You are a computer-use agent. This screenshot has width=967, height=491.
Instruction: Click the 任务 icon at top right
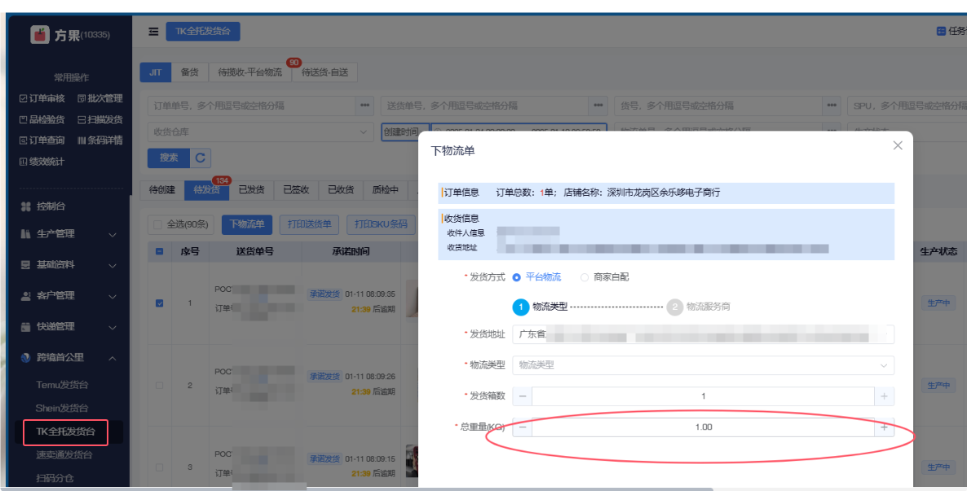point(941,31)
